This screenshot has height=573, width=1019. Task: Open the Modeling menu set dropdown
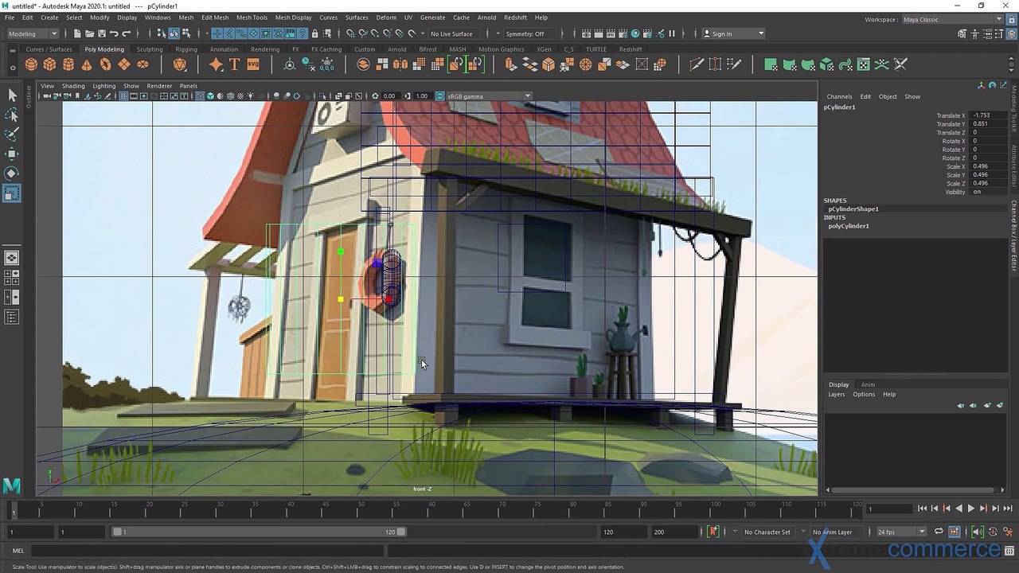tap(33, 33)
